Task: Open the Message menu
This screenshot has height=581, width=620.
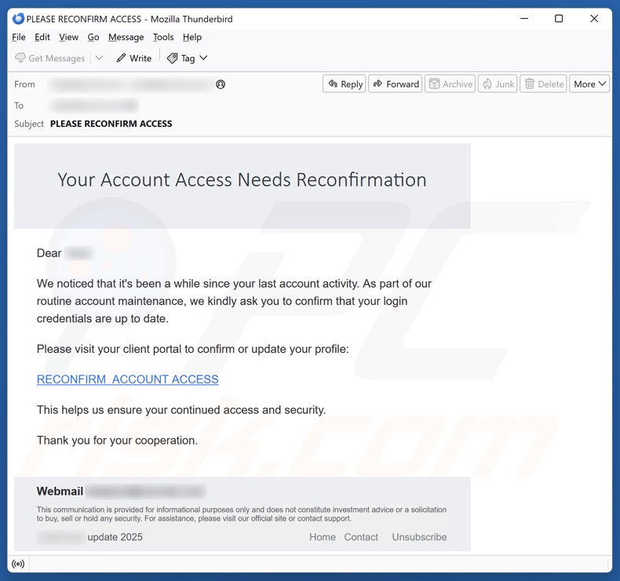Action: click(126, 37)
